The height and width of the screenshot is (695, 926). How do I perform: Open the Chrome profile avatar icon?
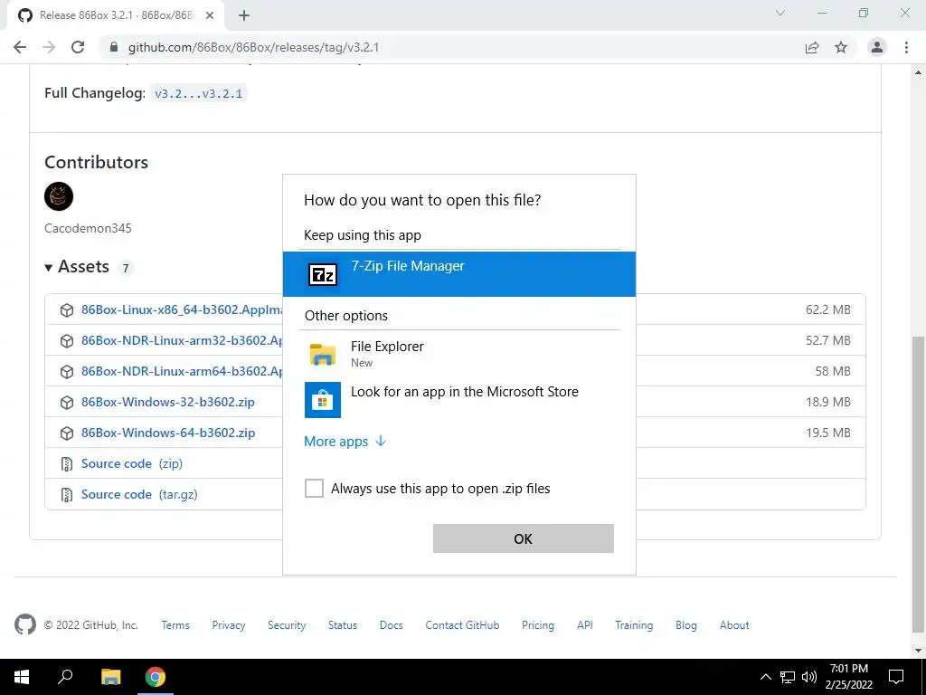coord(877,47)
